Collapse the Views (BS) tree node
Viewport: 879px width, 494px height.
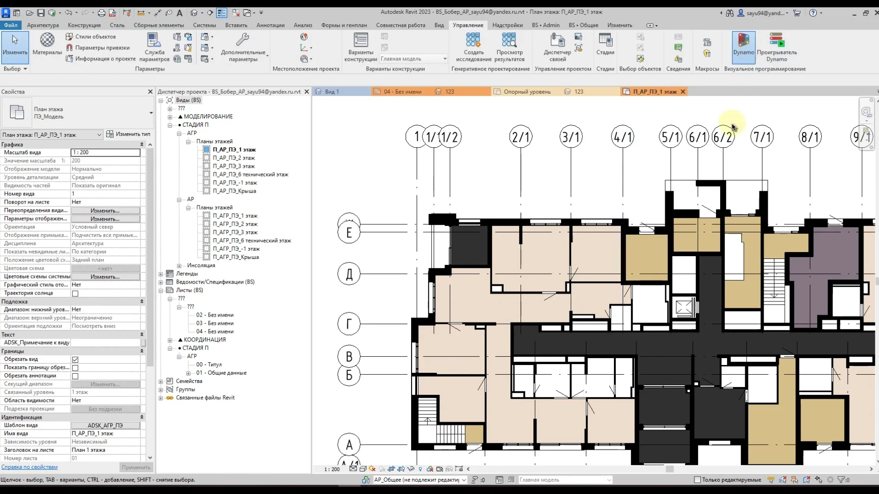tap(161, 100)
